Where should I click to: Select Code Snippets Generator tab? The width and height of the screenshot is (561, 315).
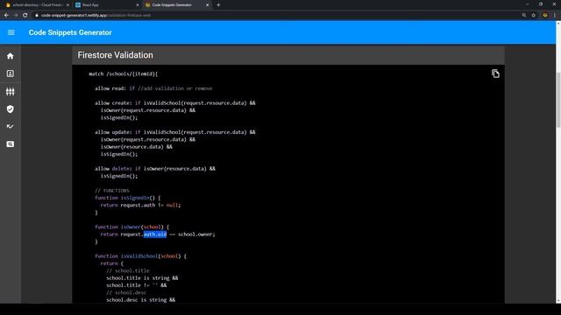pyautogui.click(x=176, y=5)
